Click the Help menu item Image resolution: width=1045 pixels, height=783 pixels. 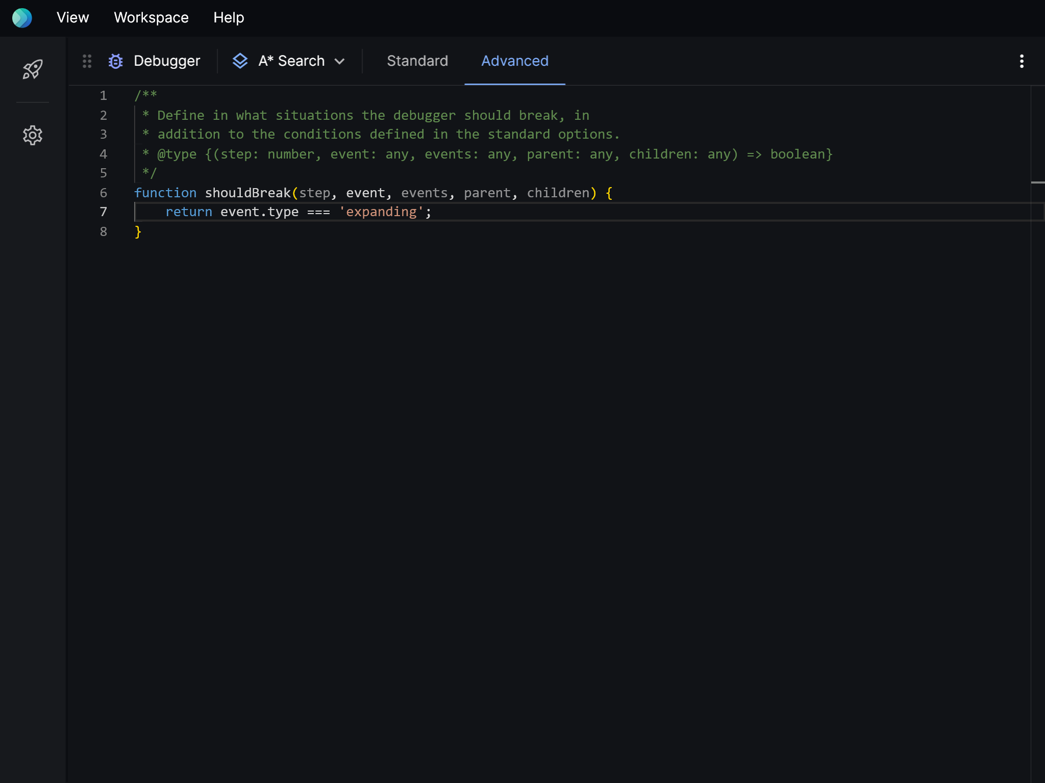228,17
